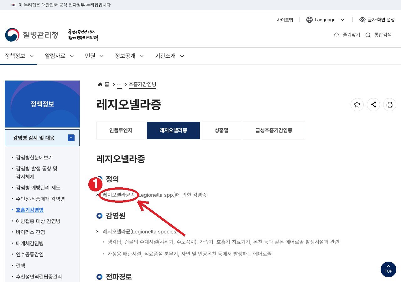Open the Language dropdown arrow

[x=342, y=20]
